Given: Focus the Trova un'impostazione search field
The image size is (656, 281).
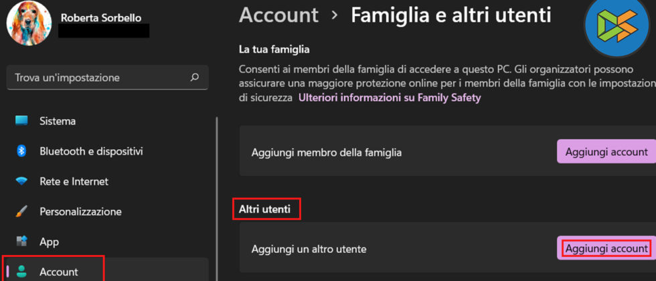Looking at the screenshot, I should coord(100,78).
